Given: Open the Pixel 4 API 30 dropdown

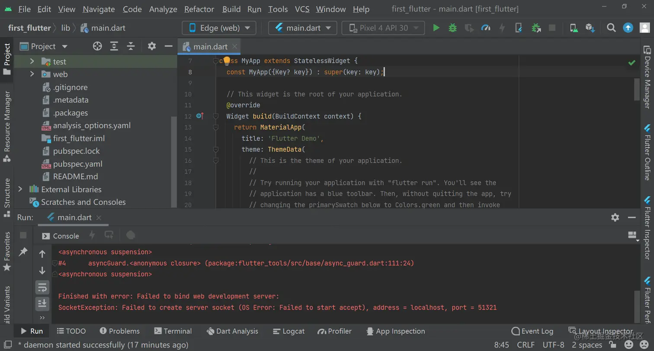Looking at the screenshot, I should [x=383, y=28].
